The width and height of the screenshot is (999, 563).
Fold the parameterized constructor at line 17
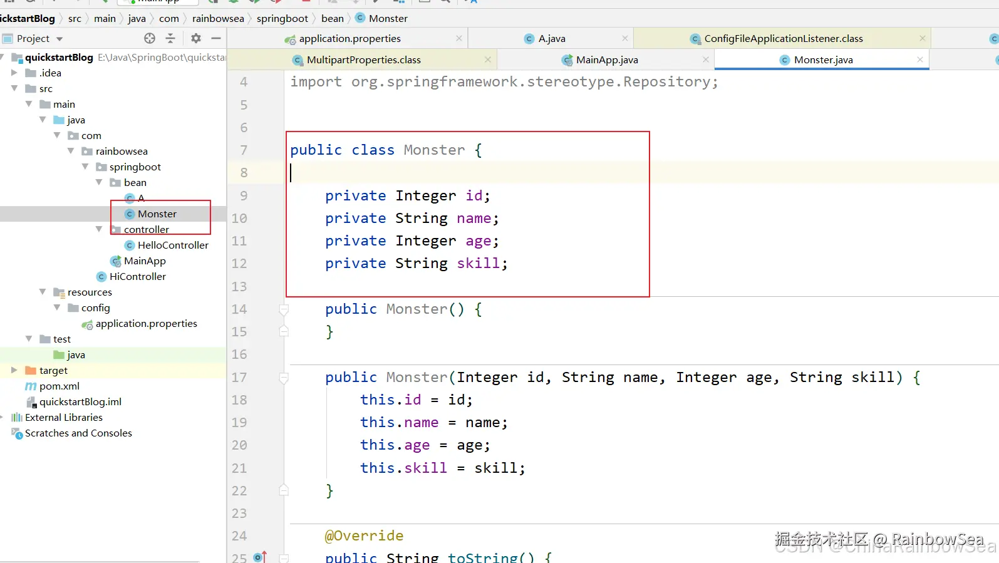click(x=284, y=378)
